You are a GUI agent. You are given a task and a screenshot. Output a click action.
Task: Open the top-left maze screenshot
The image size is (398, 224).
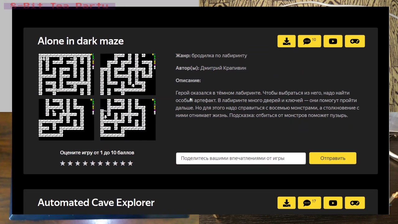coord(66,74)
